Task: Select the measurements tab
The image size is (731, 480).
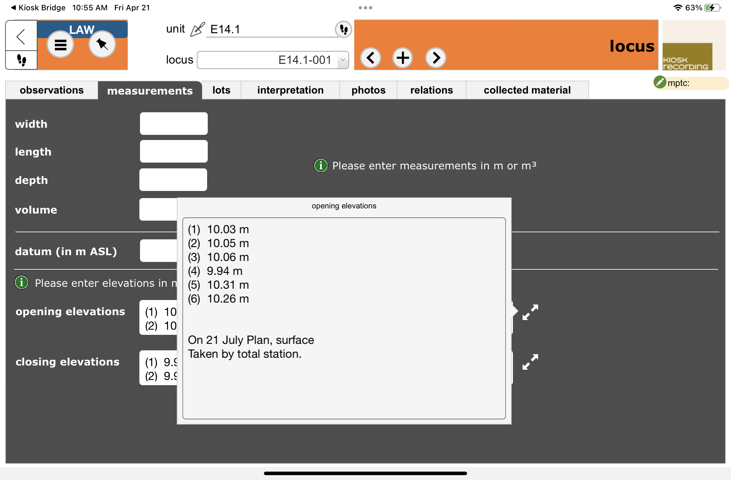Action: [150, 91]
